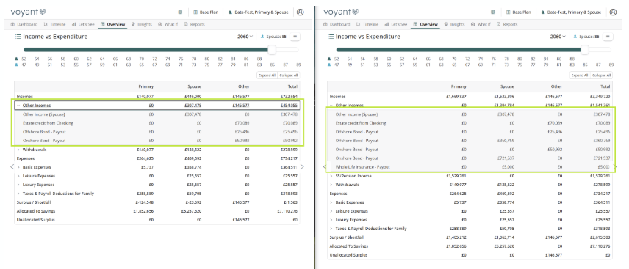The width and height of the screenshot is (629, 269).
Task: Click the voyant logo in left panel
Action: pos(28,12)
